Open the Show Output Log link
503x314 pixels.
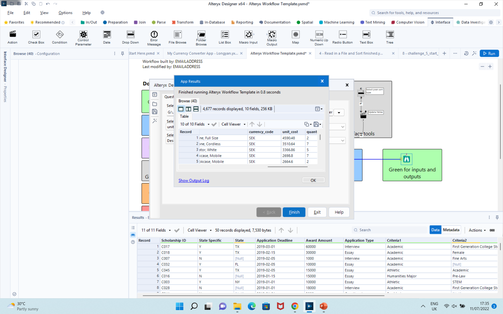pyautogui.click(x=194, y=181)
